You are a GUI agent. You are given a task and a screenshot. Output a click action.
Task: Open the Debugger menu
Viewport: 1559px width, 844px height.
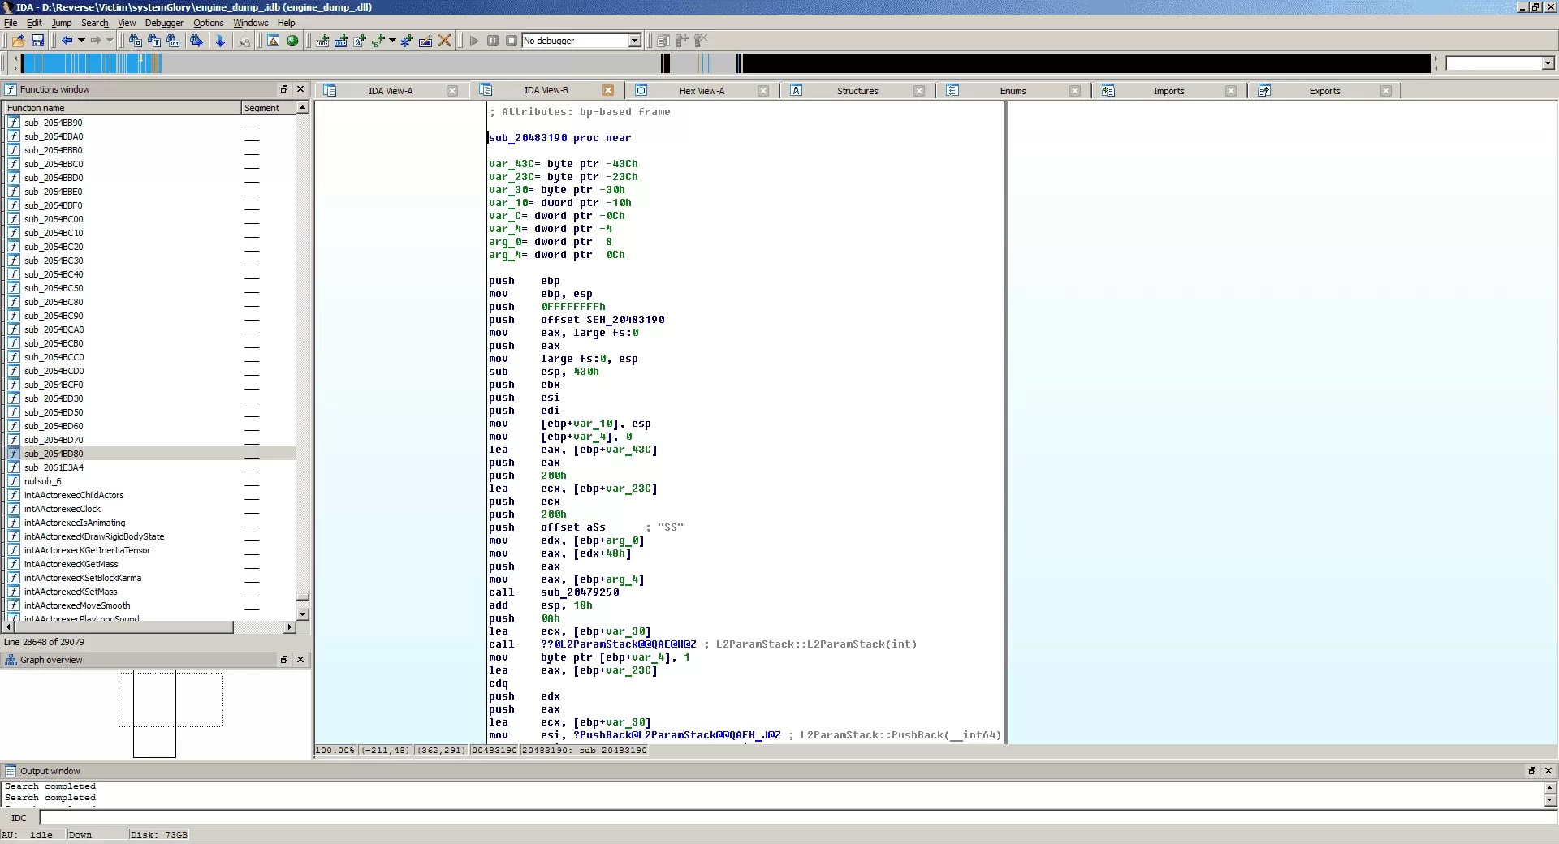pyautogui.click(x=164, y=23)
